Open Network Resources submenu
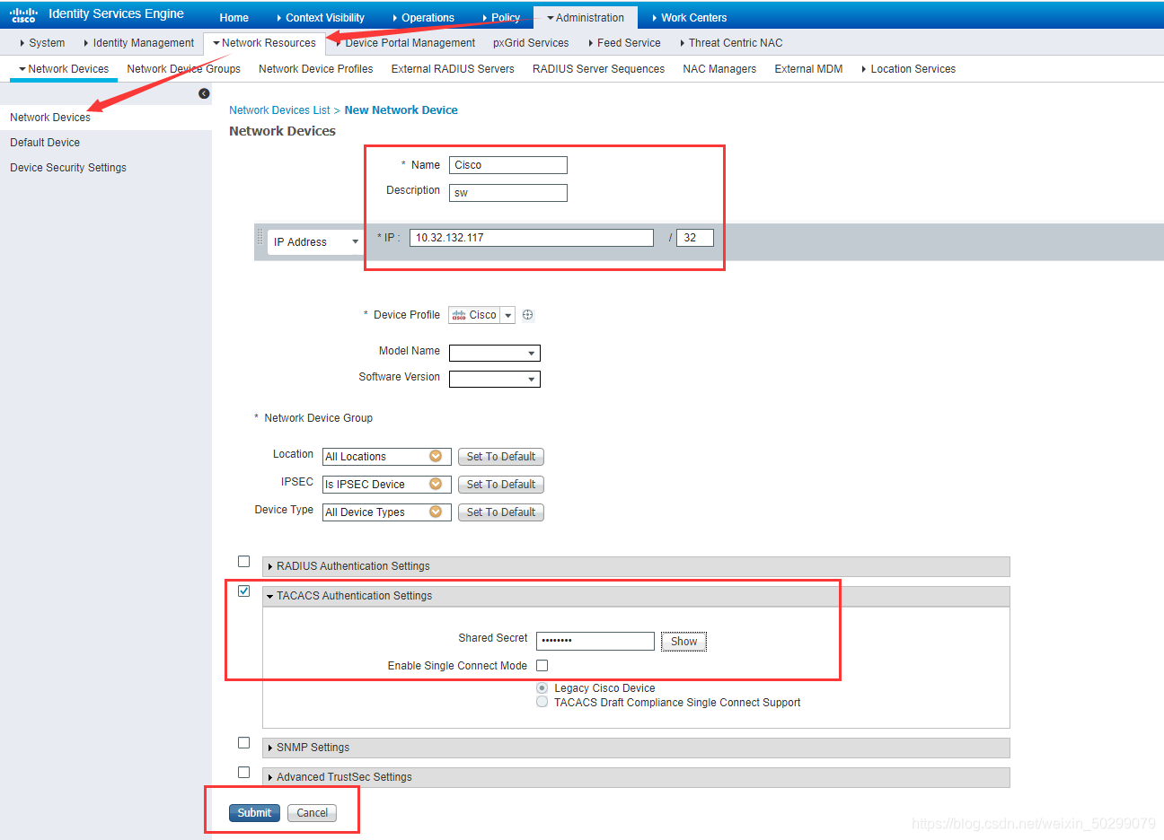This screenshot has height=840, width=1164. pos(264,43)
